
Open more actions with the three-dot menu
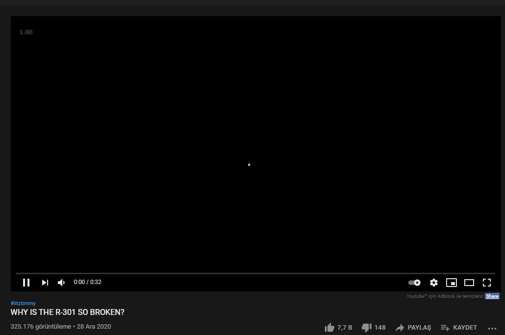point(492,328)
